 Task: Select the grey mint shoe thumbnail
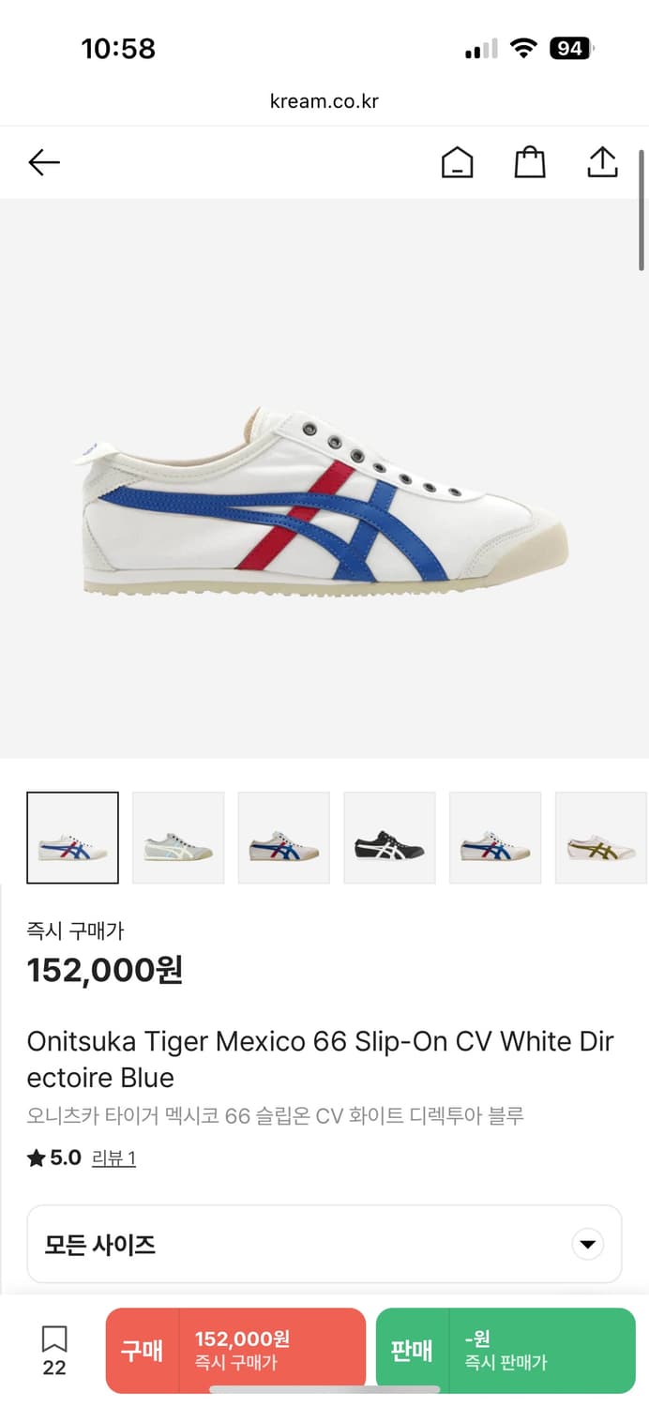click(178, 838)
